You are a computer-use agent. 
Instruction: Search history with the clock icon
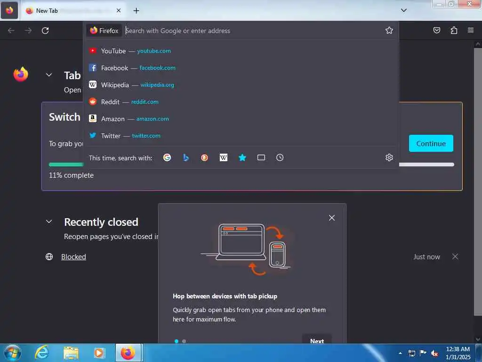(x=280, y=157)
